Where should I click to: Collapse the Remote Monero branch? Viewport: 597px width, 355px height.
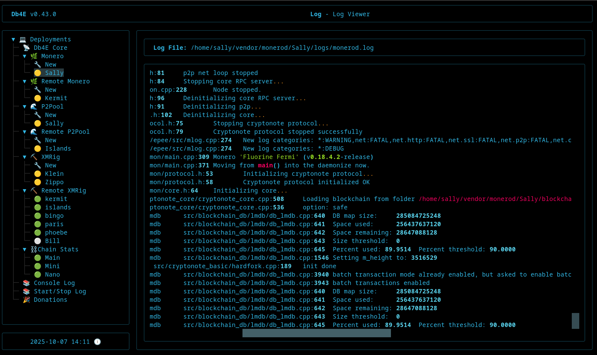25,82
